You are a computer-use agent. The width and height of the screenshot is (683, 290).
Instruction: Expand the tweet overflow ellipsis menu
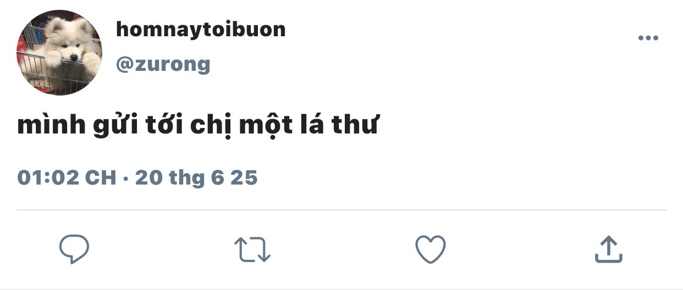pos(648,38)
